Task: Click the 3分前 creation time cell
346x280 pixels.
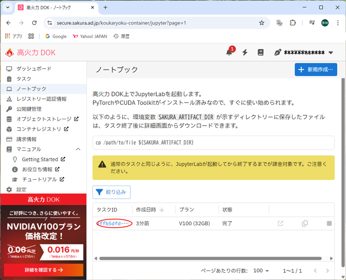Action: (x=142, y=224)
